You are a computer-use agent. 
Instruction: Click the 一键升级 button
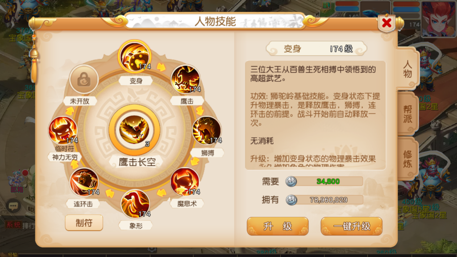tap(352, 226)
